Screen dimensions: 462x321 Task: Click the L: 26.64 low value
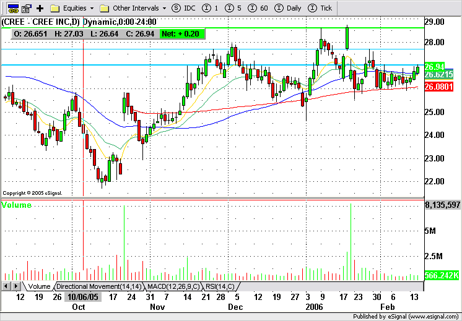104,34
